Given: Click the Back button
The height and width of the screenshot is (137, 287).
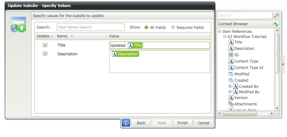Looking at the screenshot, I should (x=141, y=123).
